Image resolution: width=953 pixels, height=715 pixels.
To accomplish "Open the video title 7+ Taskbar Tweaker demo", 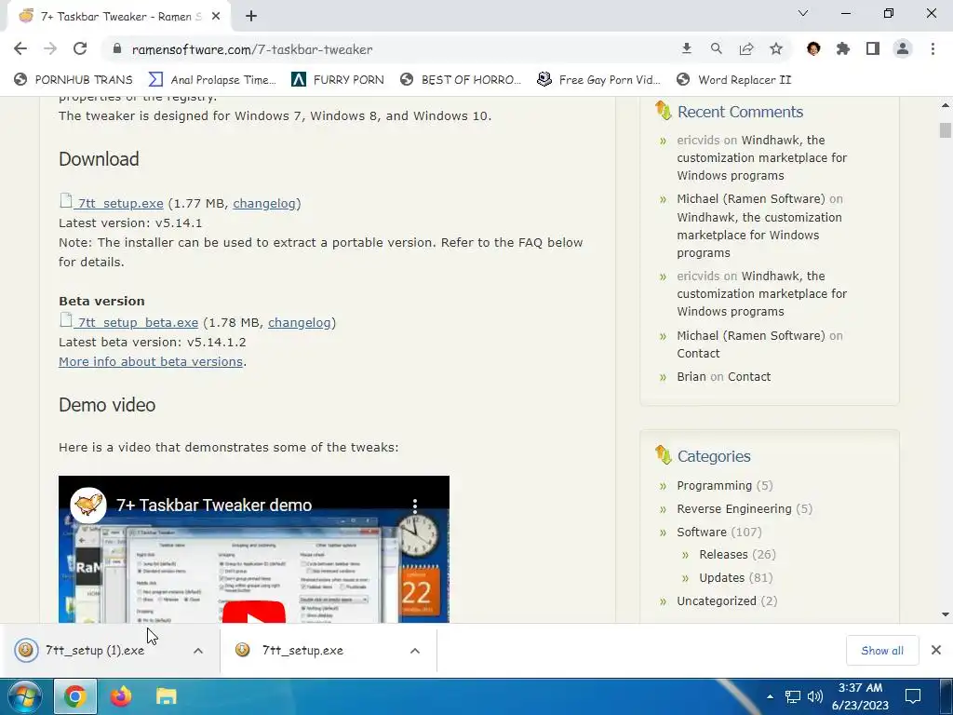I will (x=214, y=506).
